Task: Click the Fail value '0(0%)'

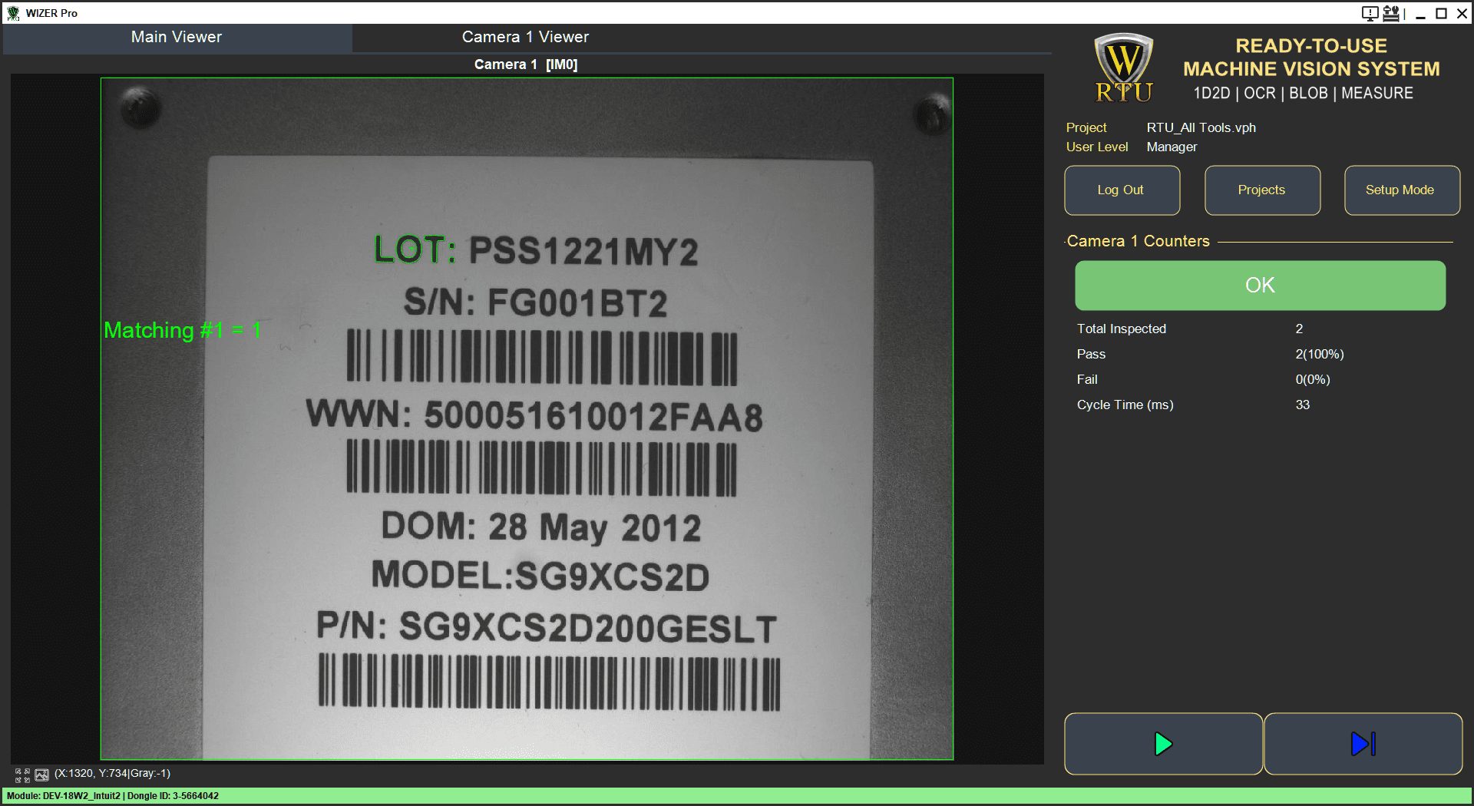Action: pyautogui.click(x=1313, y=379)
